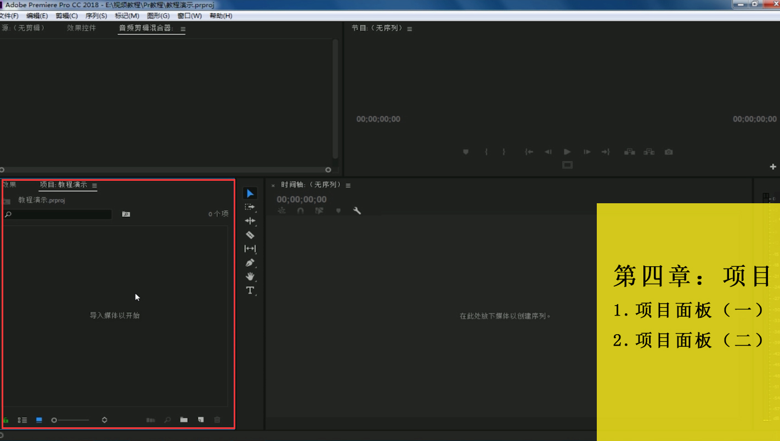780x441 pixels.
Task: Select the Slip tool
Action: (x=250, y=249)
